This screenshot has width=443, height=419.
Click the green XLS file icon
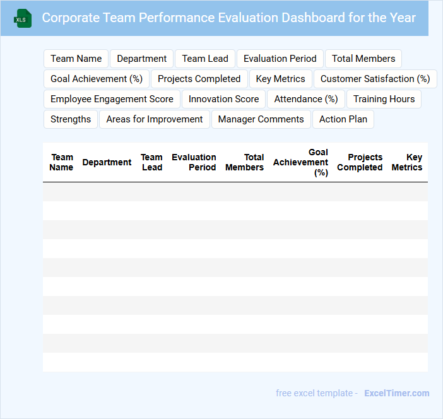coord(23,18)
